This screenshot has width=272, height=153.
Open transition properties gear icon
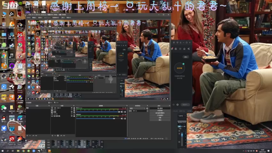pyautogui.click(x=147, y=108)
